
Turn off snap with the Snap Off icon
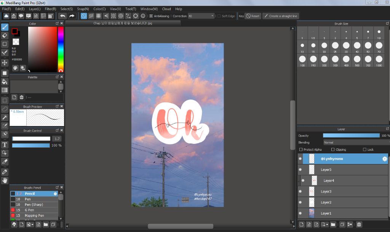(x=84, y=16)
